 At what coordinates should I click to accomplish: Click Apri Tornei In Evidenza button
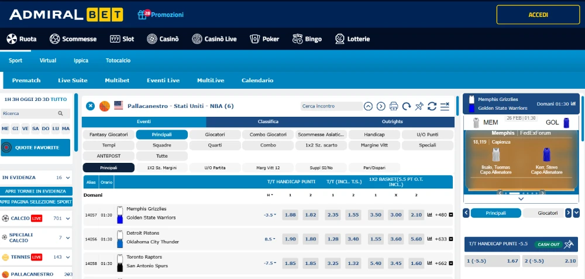[36, 191]
